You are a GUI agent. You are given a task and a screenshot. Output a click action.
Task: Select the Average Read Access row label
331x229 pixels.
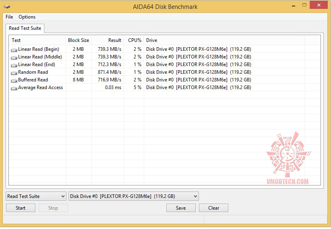click(41, 87)
